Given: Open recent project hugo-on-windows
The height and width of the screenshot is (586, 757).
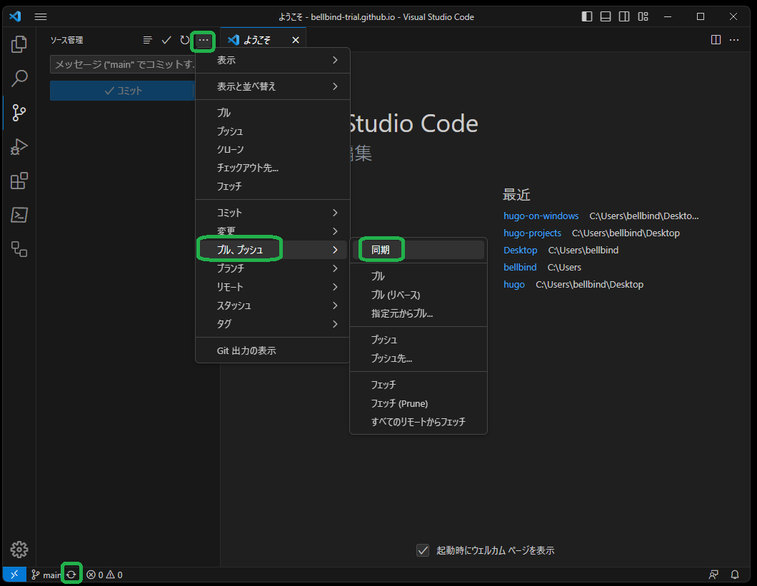Looking at the screenshot, I should pos(541,216).
